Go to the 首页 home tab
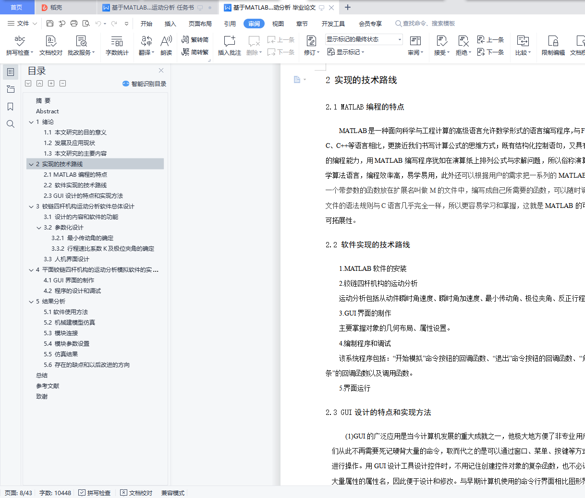 coord(17,8)
